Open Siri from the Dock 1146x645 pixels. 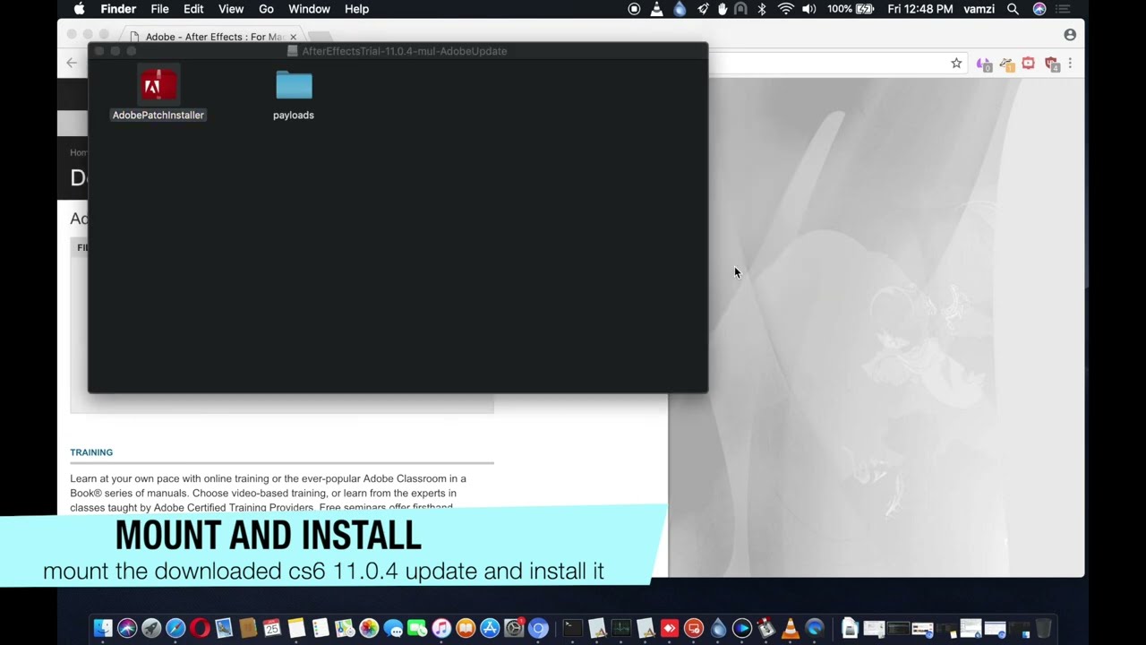pos(127,629)
